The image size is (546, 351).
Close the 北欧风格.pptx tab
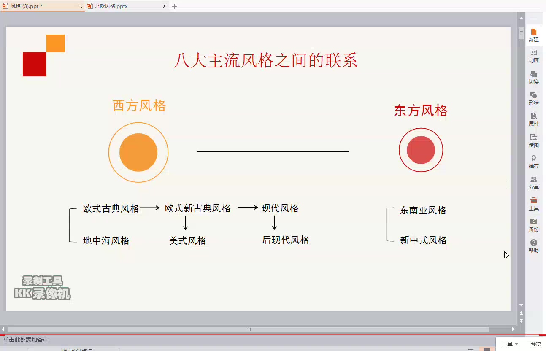(165, 6)
